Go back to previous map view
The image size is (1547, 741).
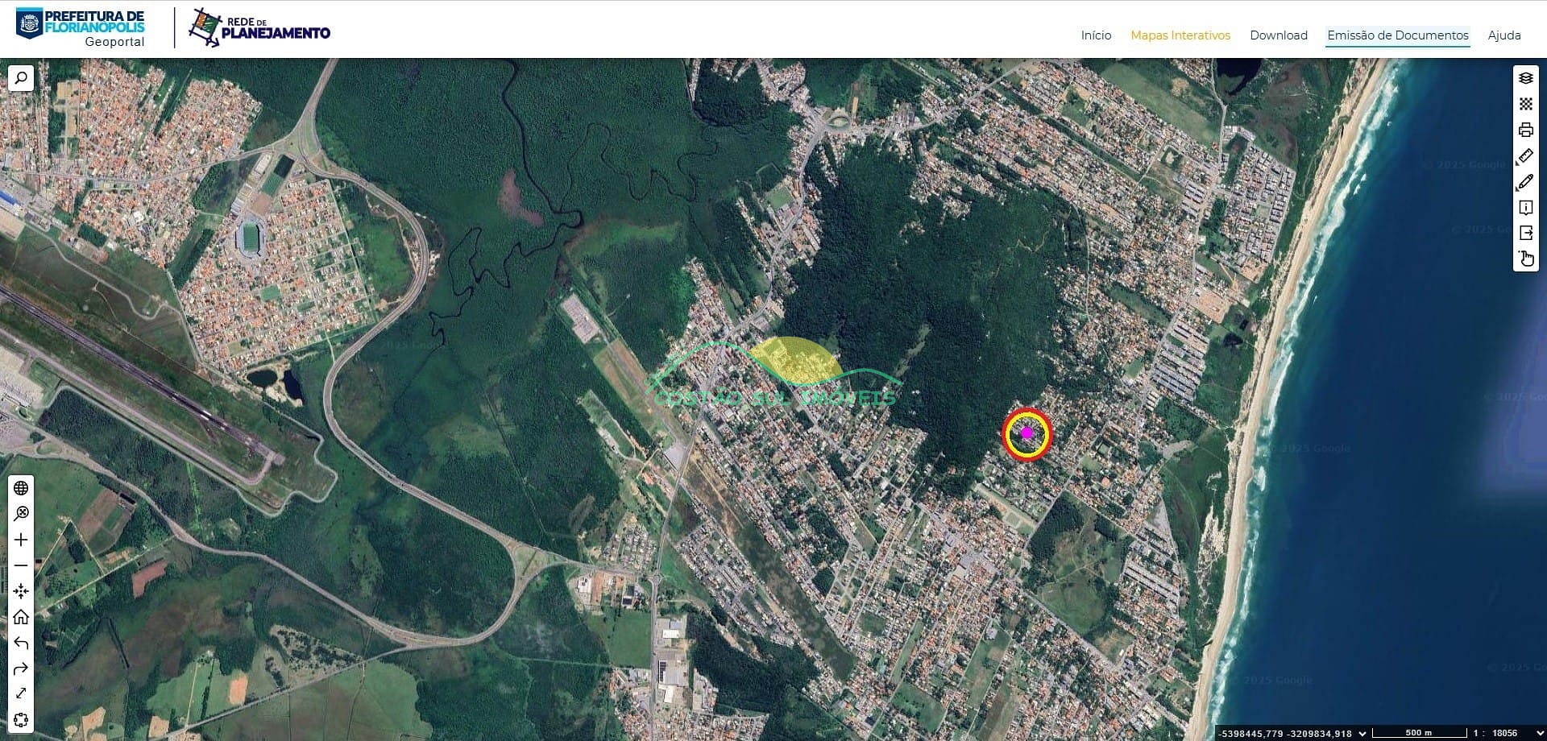click(21, 643)
